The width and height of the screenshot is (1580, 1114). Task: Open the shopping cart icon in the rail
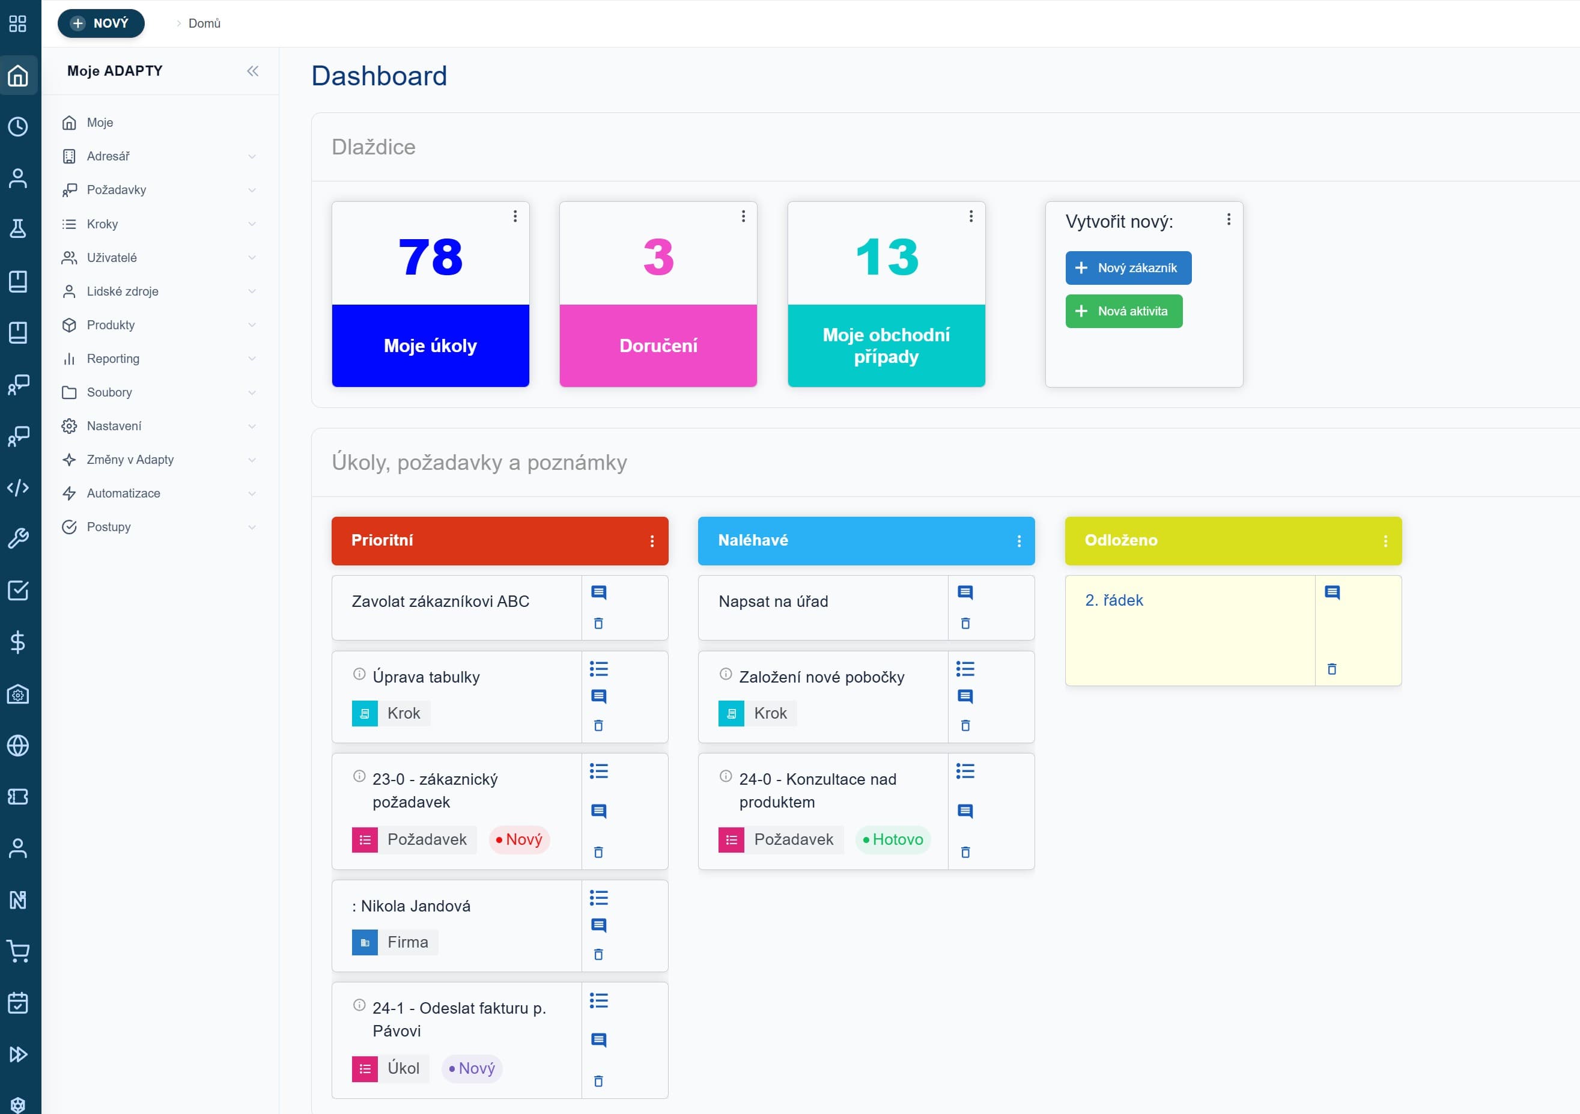(18, 952)
